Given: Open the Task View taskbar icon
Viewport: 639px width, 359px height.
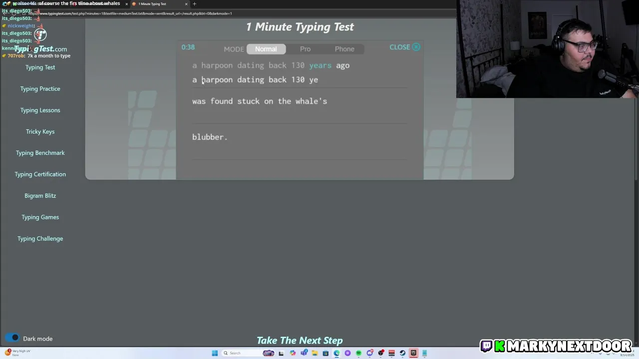Looking at the screenshot, I should point(281,353).
